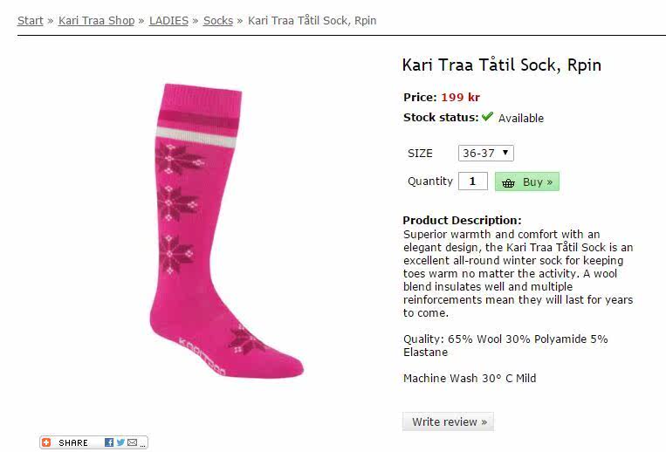Navigate to the Socks breadcrumb
Screen dimensions: 666x452
pos(218,20)
